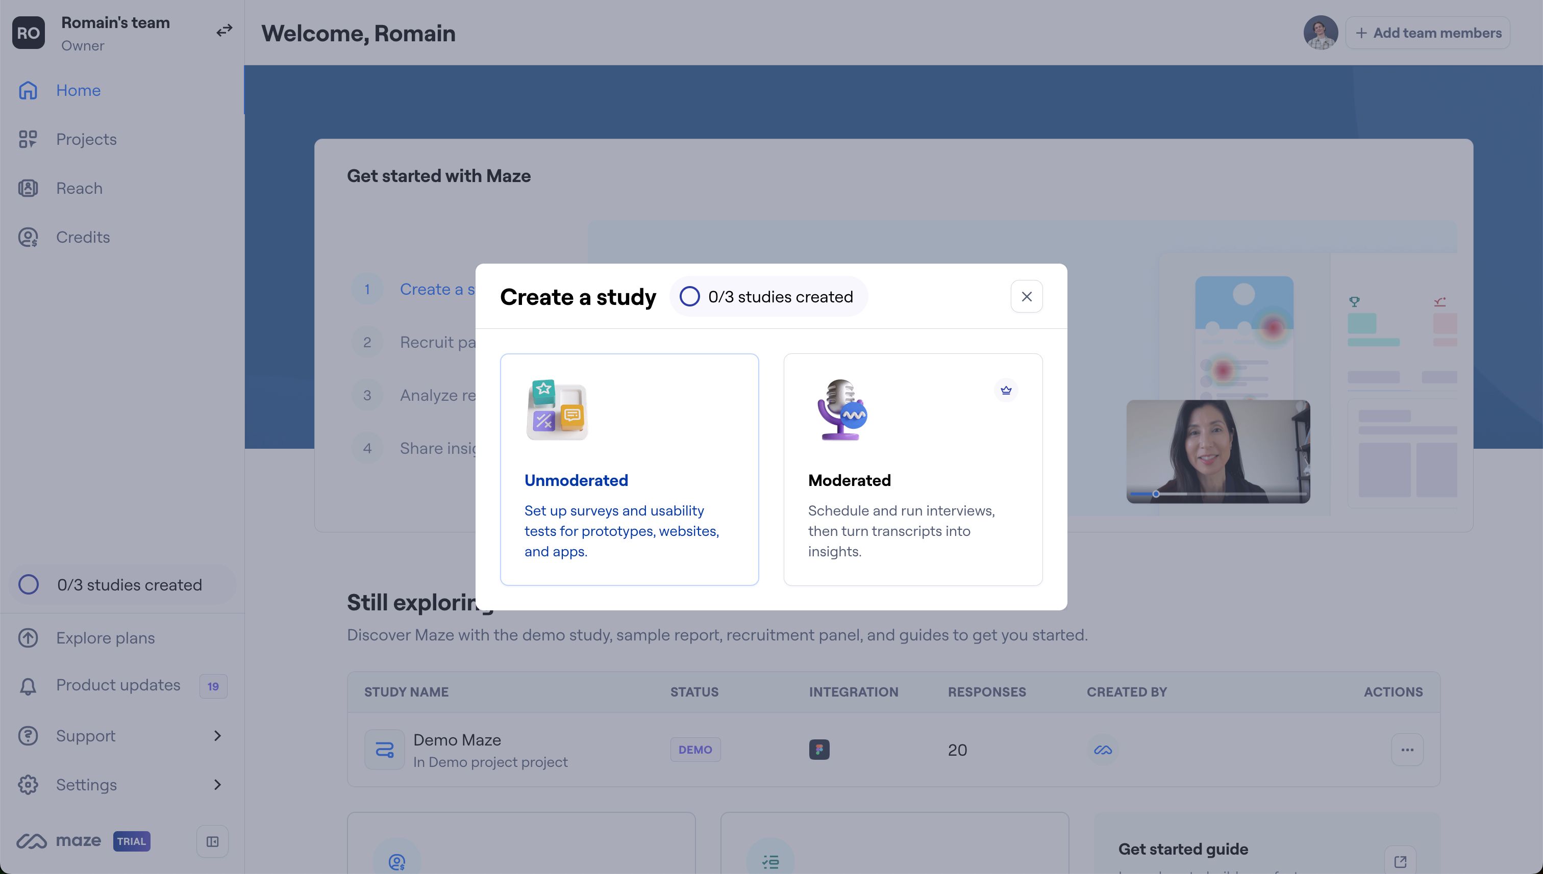Image resolution: width=1543 pixels, height=874 pixels.
Task: Click the Maze creator avatar icon
Action: coord(1103,750)
